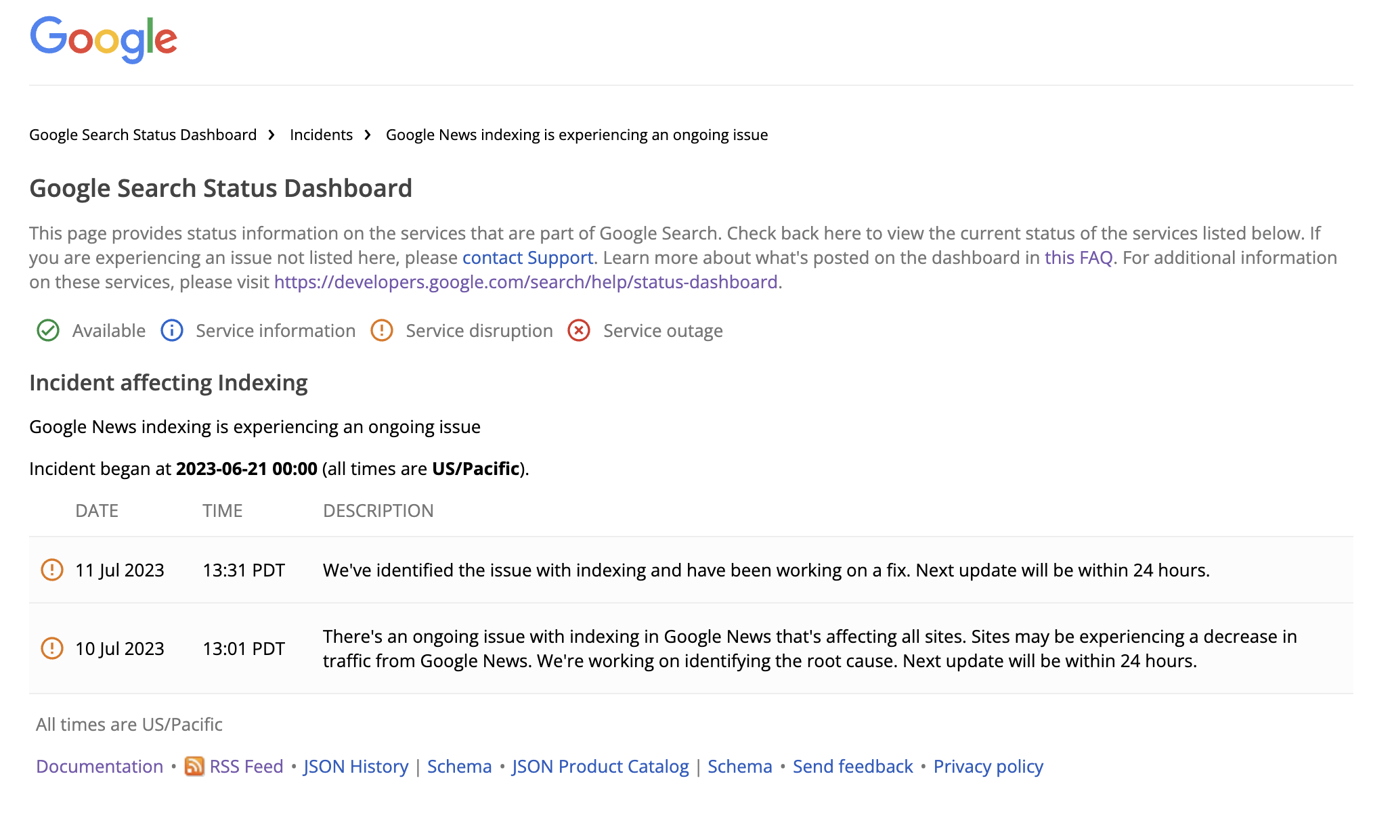Click the Google Search Status Dashboard breadcrumb
Viewport: 1392px width, 837px height.
click(x=142, y=134)
